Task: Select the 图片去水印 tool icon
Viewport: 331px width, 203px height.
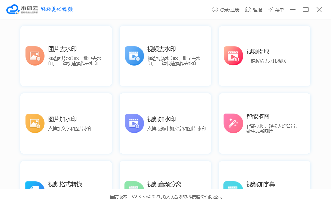Action: pyautogui.click(x=35, y=56)
